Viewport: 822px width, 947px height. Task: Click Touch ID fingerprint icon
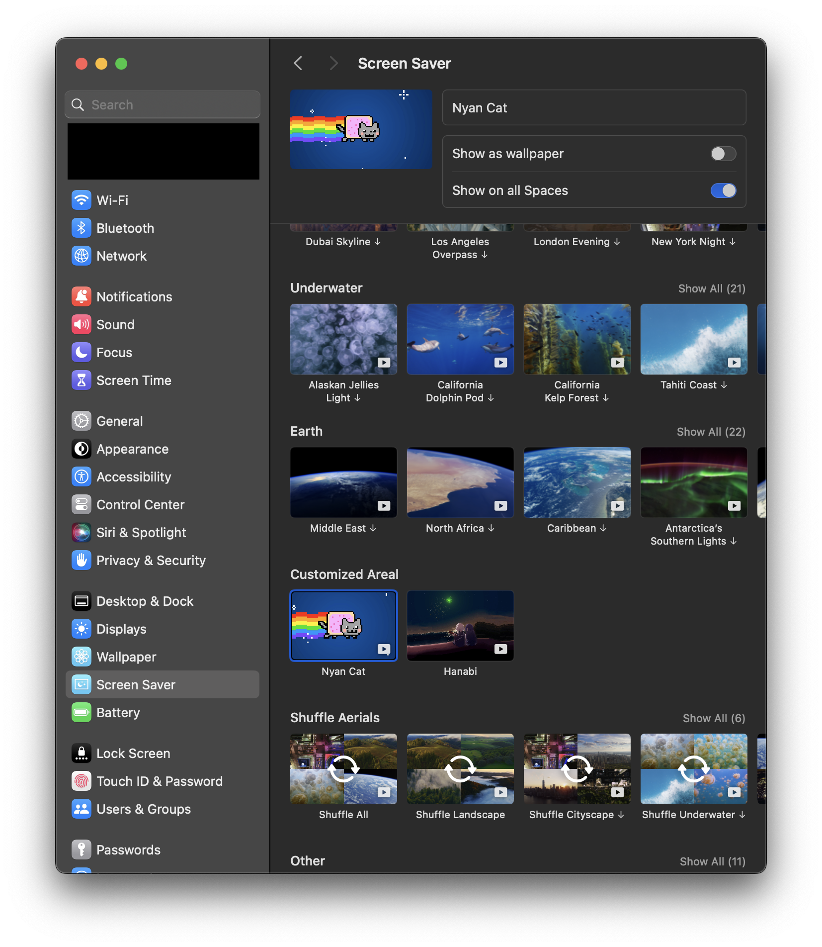(x=82, y=781)
